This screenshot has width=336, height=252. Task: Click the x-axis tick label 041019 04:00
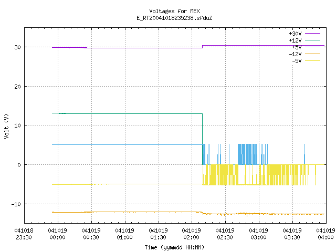click(x=325, y=234)
